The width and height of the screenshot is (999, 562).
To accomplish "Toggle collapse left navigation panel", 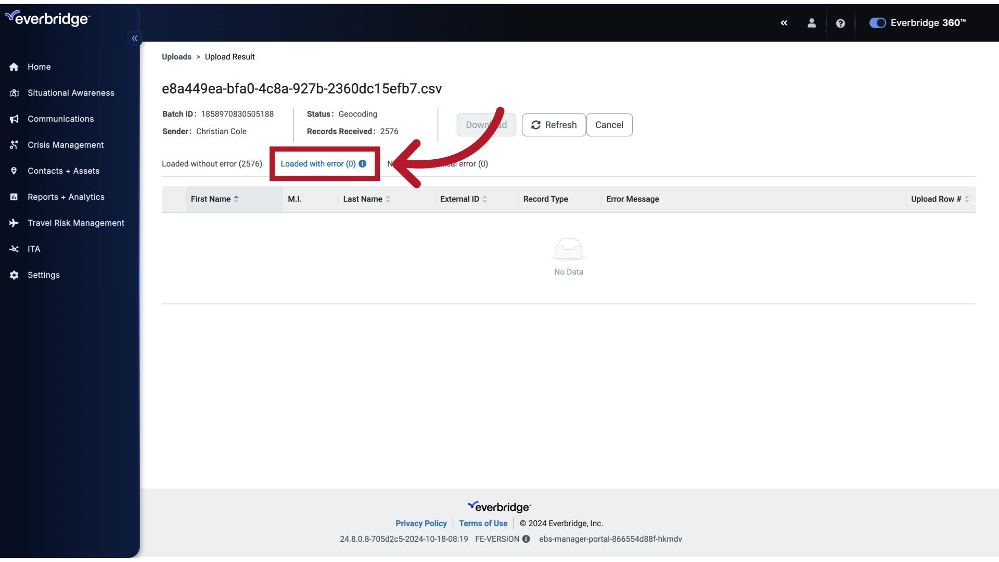I will (x=134, y=38).
